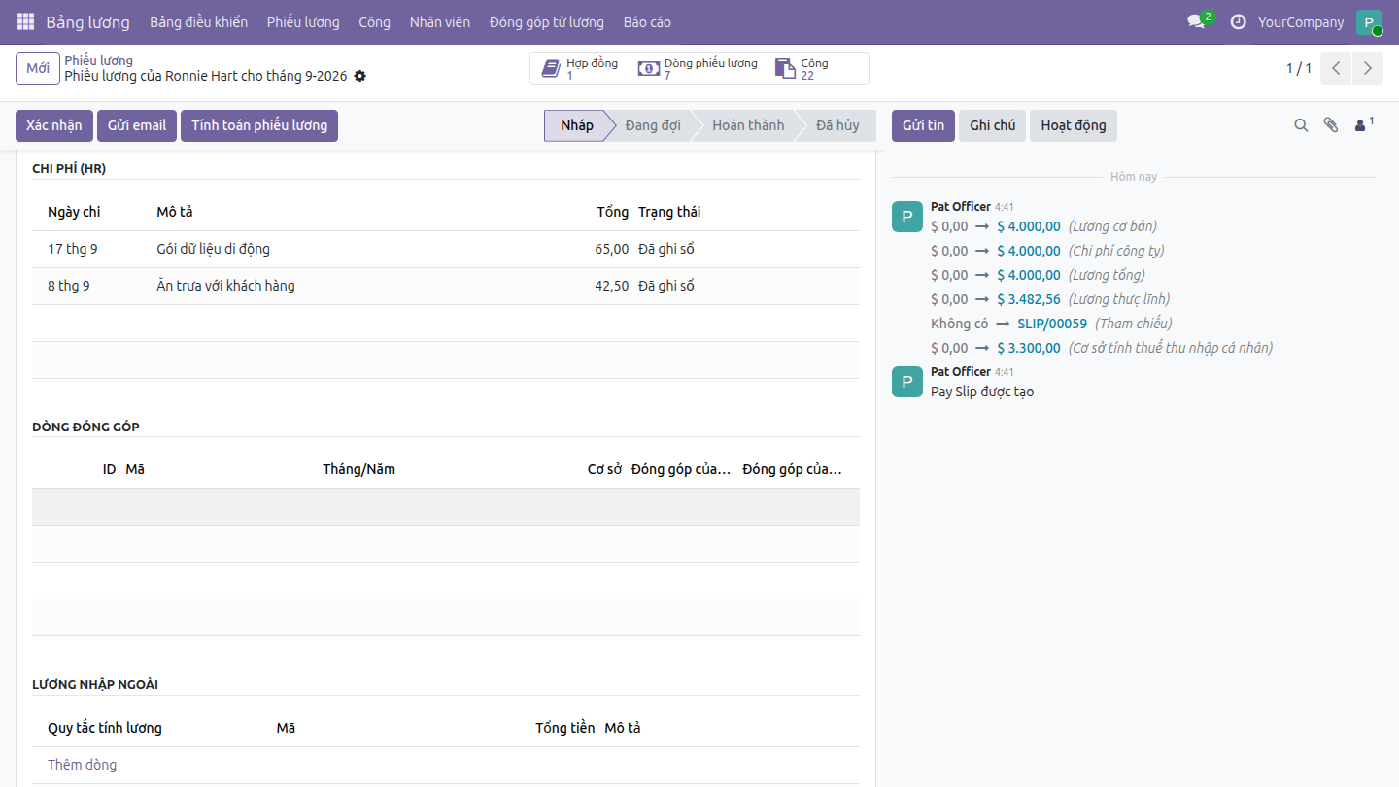Click the user avatar in top bar
The image size is (1399, 787).
(1369, 22)
